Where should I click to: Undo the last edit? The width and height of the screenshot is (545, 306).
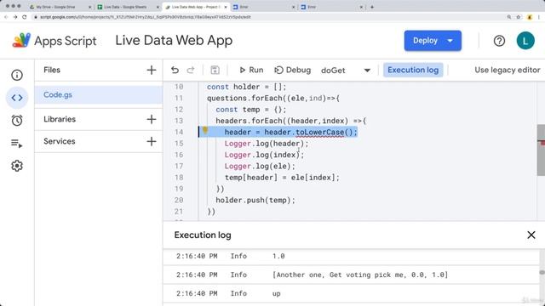coord(175,70)
